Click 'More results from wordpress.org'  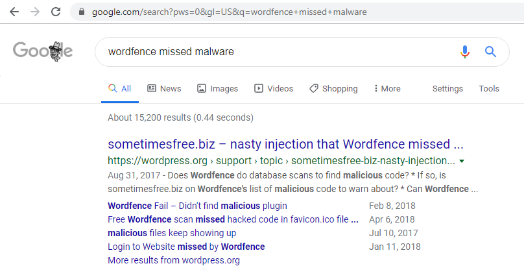pyautogui.click(x=174, y=260)
